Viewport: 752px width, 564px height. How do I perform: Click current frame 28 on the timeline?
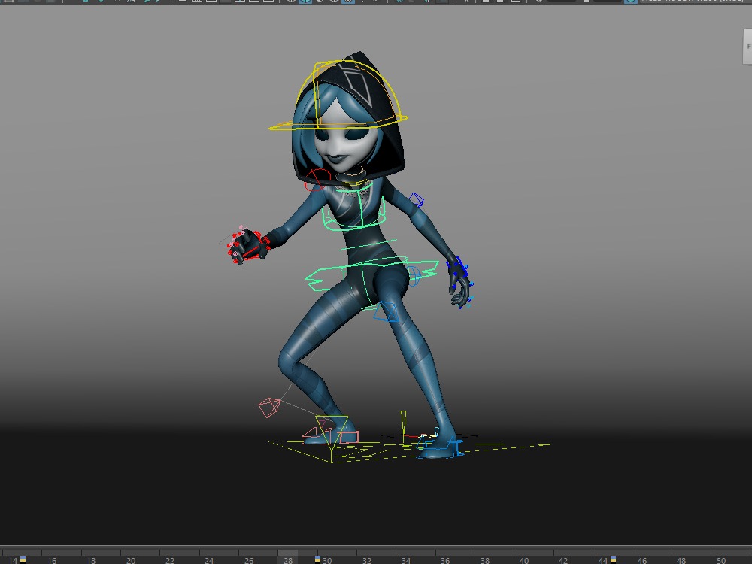288,560
